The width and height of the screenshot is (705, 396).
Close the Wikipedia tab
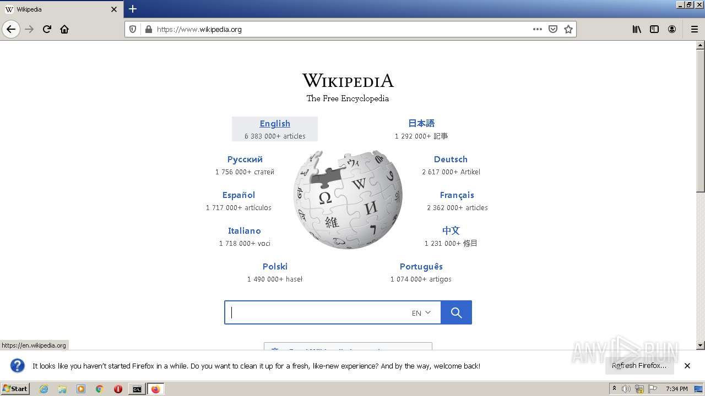114,9
